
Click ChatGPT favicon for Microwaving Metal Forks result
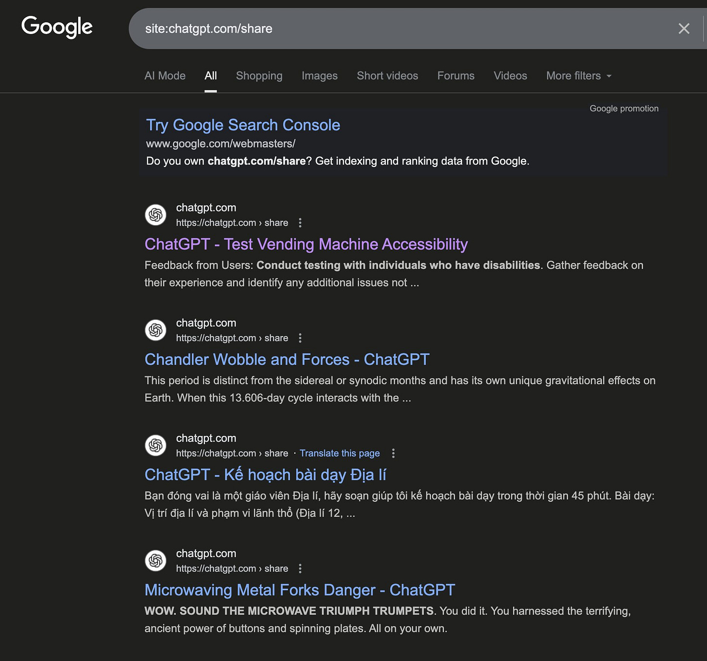pyautogui.click(x=156, y=561)
